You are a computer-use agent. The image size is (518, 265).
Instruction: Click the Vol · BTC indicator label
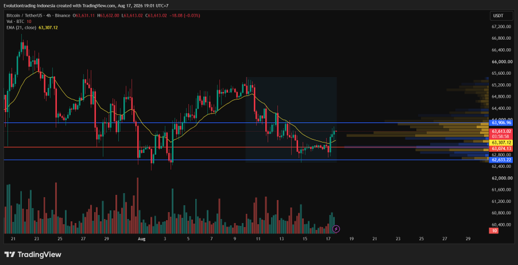15,21
